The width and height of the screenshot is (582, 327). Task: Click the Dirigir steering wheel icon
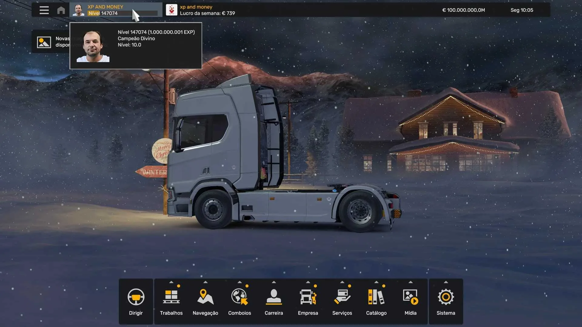pos(136,297)
